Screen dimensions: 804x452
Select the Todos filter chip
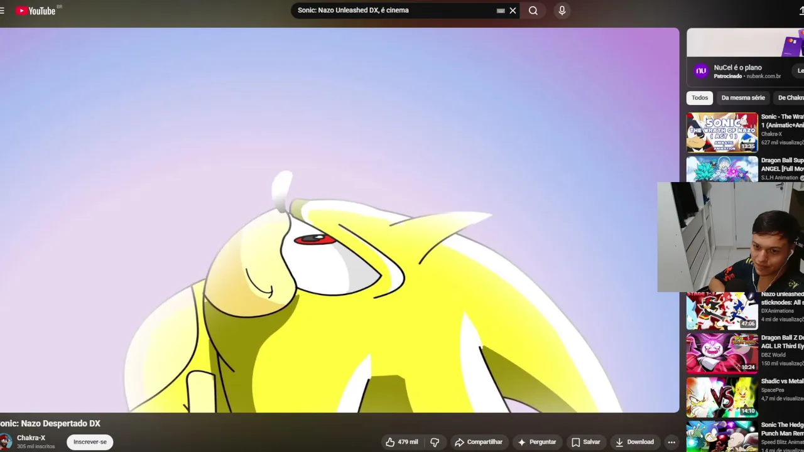tap(700, 98)
